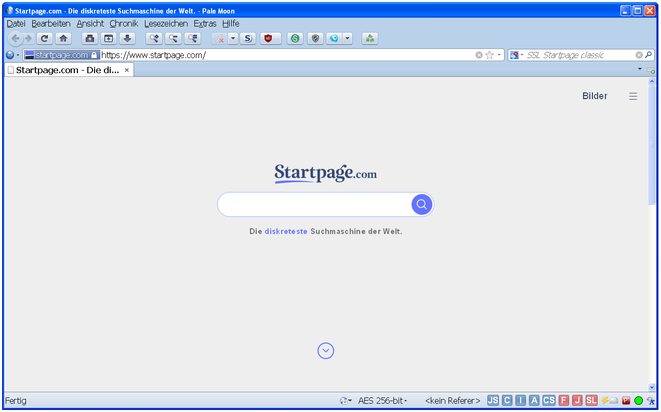Open the globe identity dropdown left of address
This screenshot has height=412, width=661.
click(12, 55)
